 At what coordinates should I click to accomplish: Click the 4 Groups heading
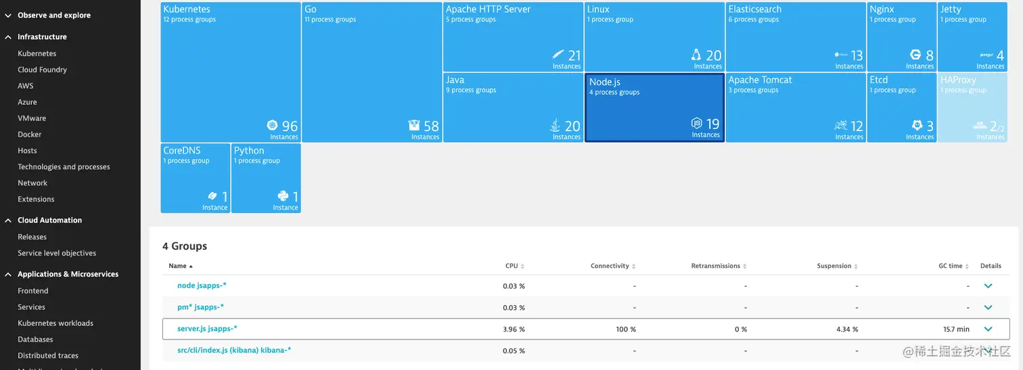pyautogui.click(x=185, y=246)
